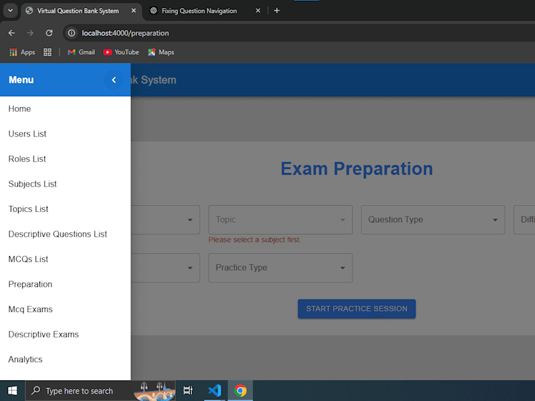Click the browser reload icon
The height and width of the screenshot is (401, 535).
coord(49,33)
